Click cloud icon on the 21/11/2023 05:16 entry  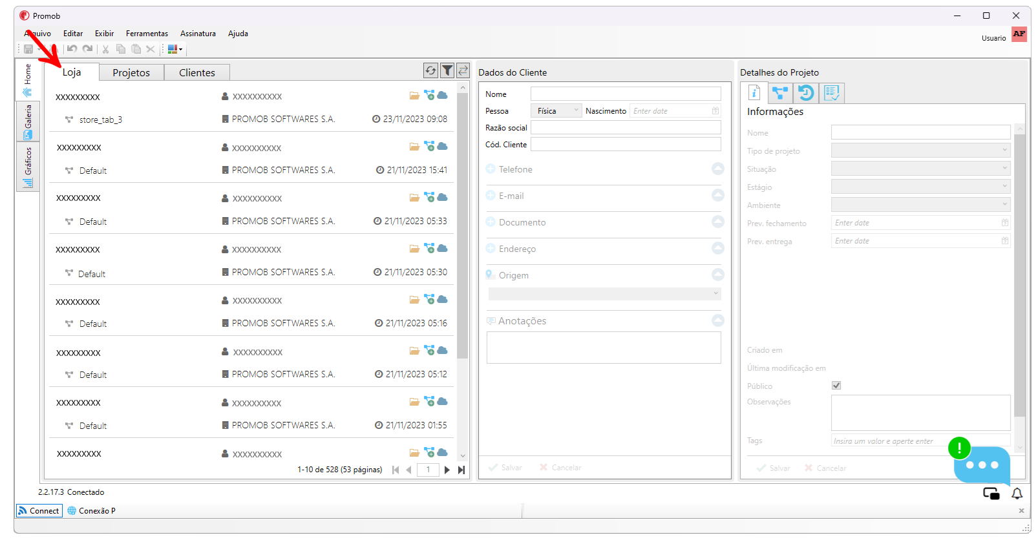pyautogui.click(x=443, y=299)
